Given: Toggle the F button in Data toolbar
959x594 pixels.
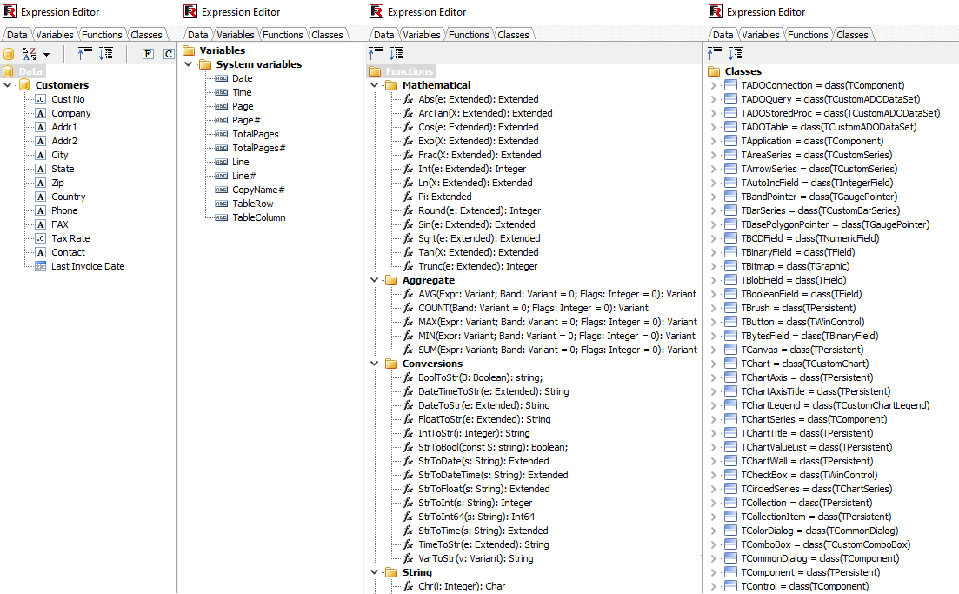Looking at the screenshot, I should tap(148, 54).
